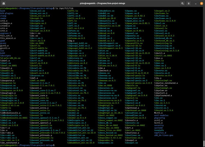Select the file name libBrokenLocale.a

tap(10, 113)
